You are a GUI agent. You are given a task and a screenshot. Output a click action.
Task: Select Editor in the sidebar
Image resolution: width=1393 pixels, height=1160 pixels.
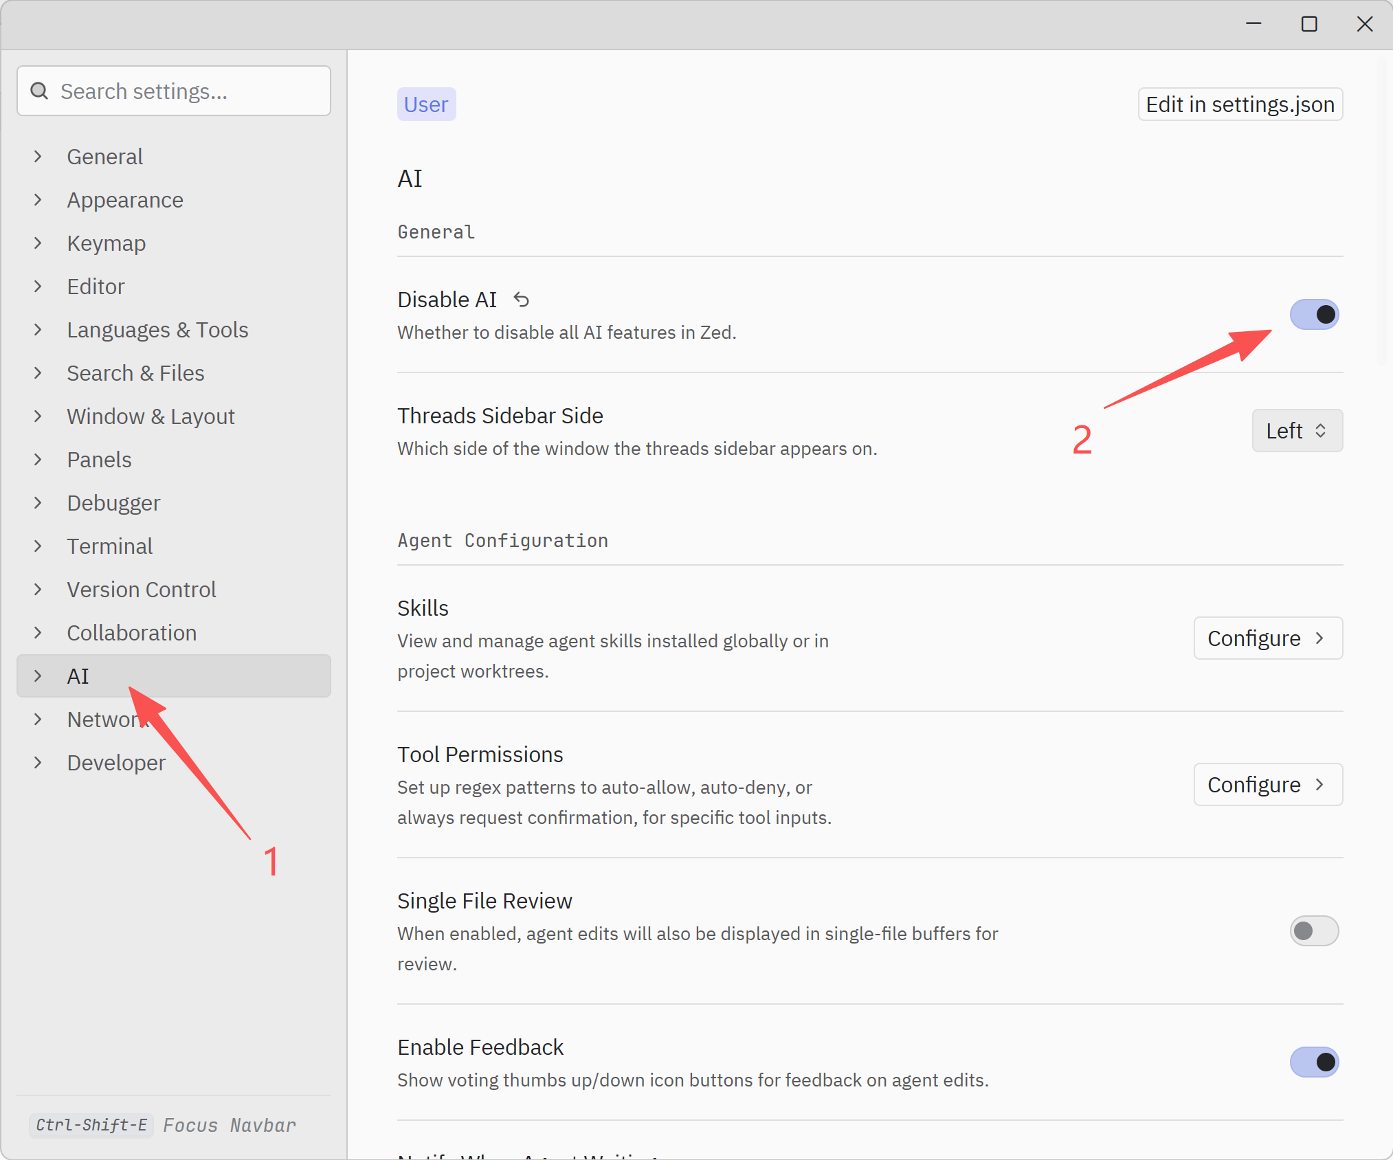pos(174,287)
